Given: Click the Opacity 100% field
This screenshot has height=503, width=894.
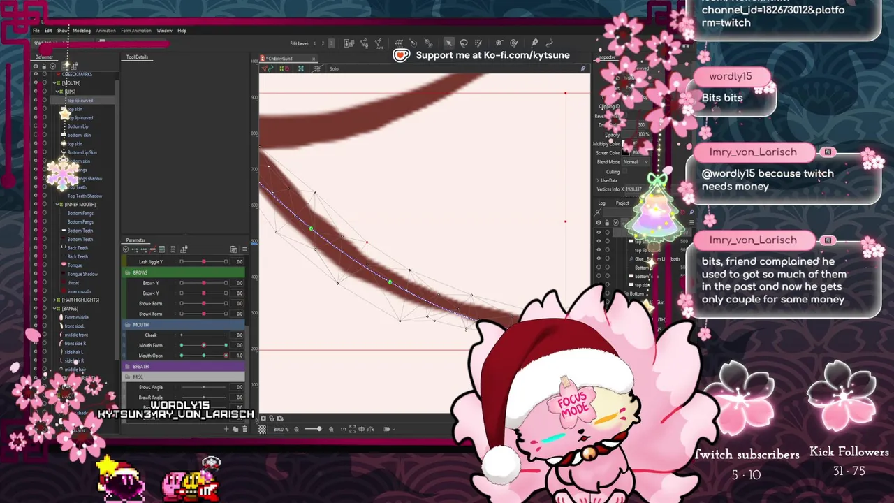Looking at the screenshot, I should tap(636, 134).
